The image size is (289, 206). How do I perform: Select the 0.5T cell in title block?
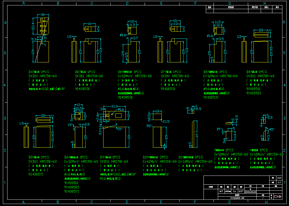point(241,191)
